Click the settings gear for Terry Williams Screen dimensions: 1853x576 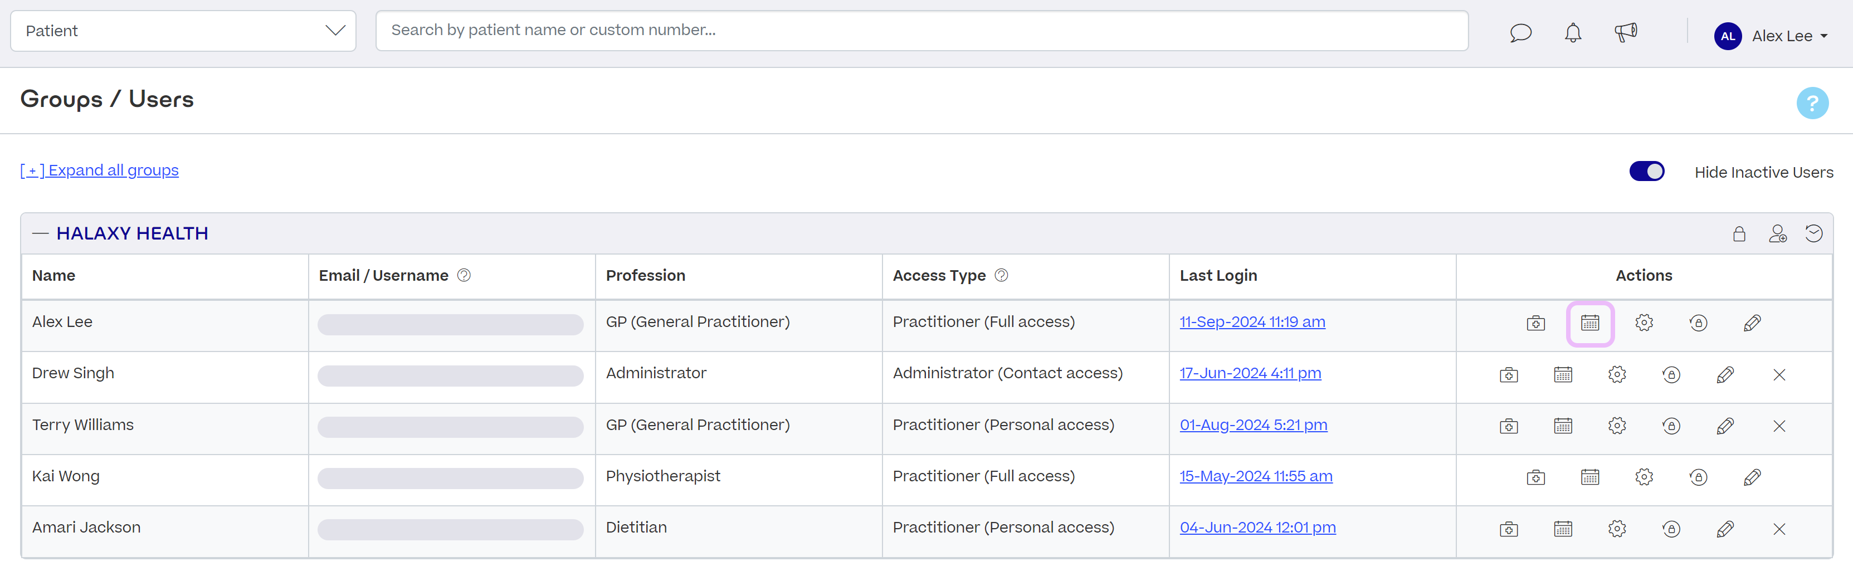(x=1617, y=425)
